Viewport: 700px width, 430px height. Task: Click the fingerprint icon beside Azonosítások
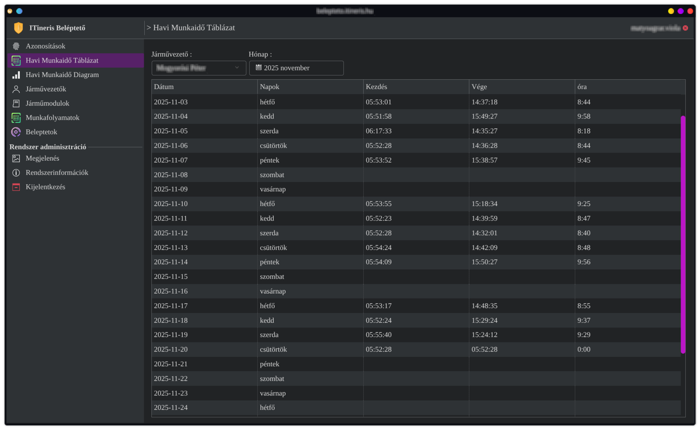pyautogui.click(x=16, y=46)
